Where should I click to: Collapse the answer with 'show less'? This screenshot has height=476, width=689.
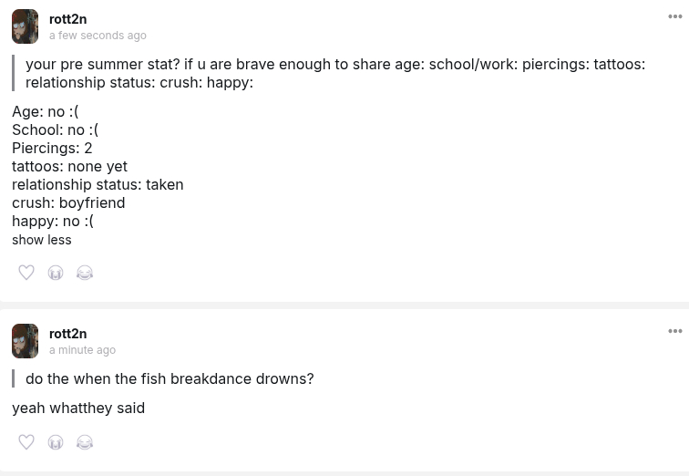42,240
